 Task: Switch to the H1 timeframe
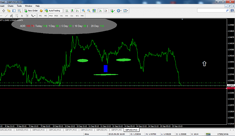[61, 16]
